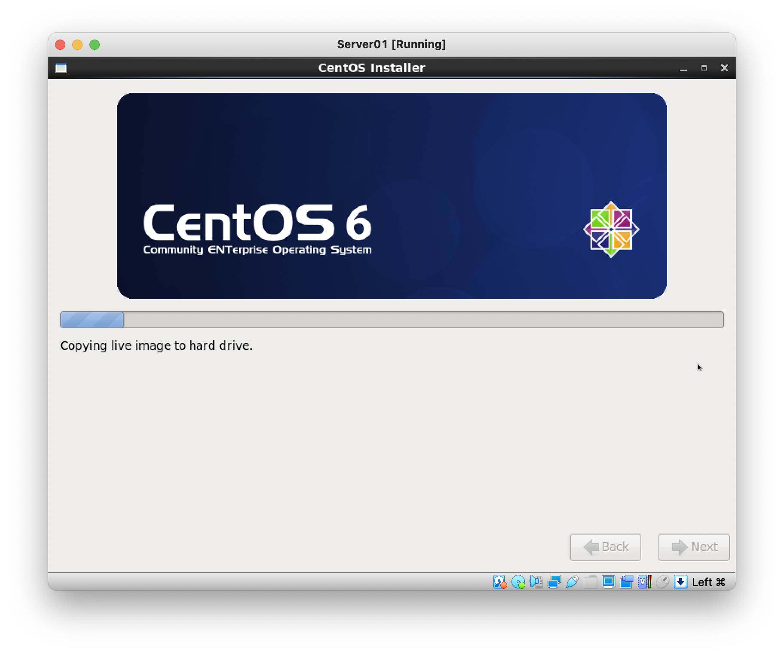Open the audio settings status icon
Screen dimensions: 784x654
point(536,582)
